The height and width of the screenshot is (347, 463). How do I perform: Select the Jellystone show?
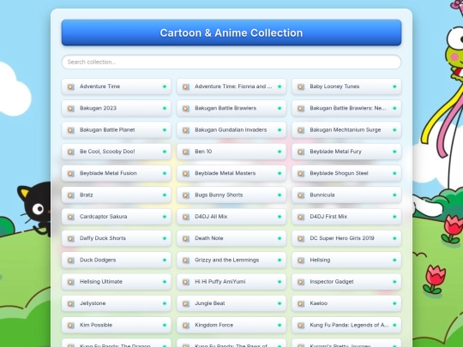(117, 303)
